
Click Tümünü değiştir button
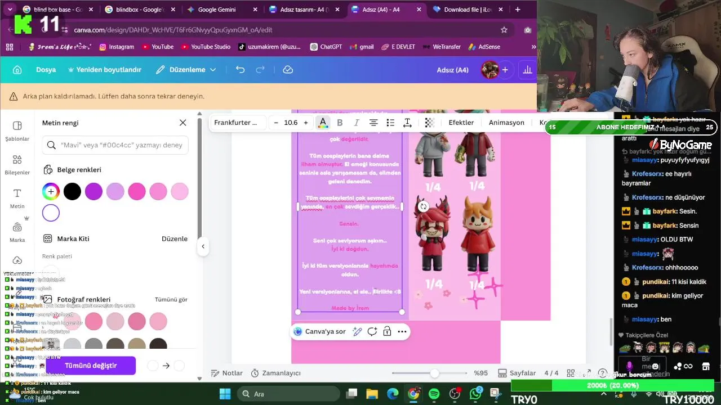pyautogui.click(x=91, y=366)
